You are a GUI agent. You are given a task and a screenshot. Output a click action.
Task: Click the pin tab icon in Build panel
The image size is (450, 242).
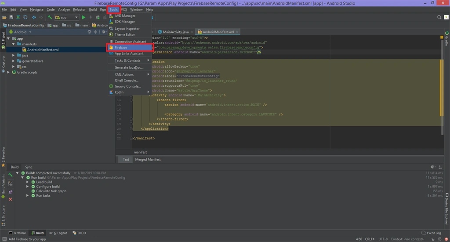click(x=11, y=192)
